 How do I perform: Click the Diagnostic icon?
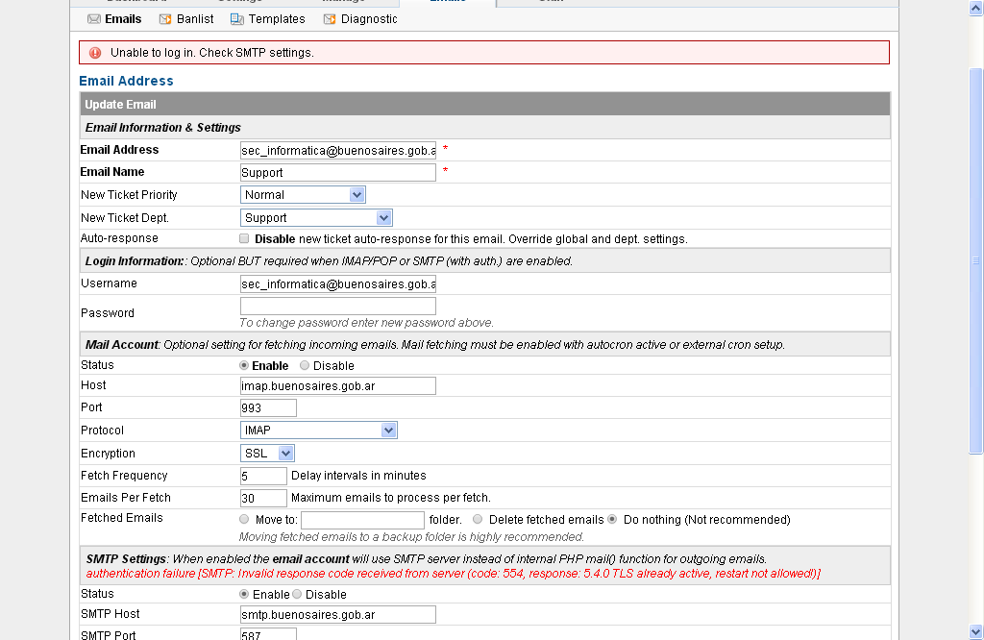[x=330, y=19]
